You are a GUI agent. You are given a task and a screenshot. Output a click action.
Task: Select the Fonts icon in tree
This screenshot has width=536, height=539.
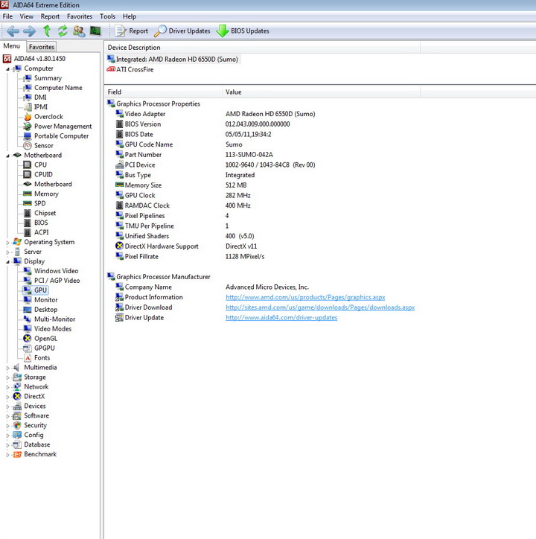pyautogui.click(x=28, y=358)
